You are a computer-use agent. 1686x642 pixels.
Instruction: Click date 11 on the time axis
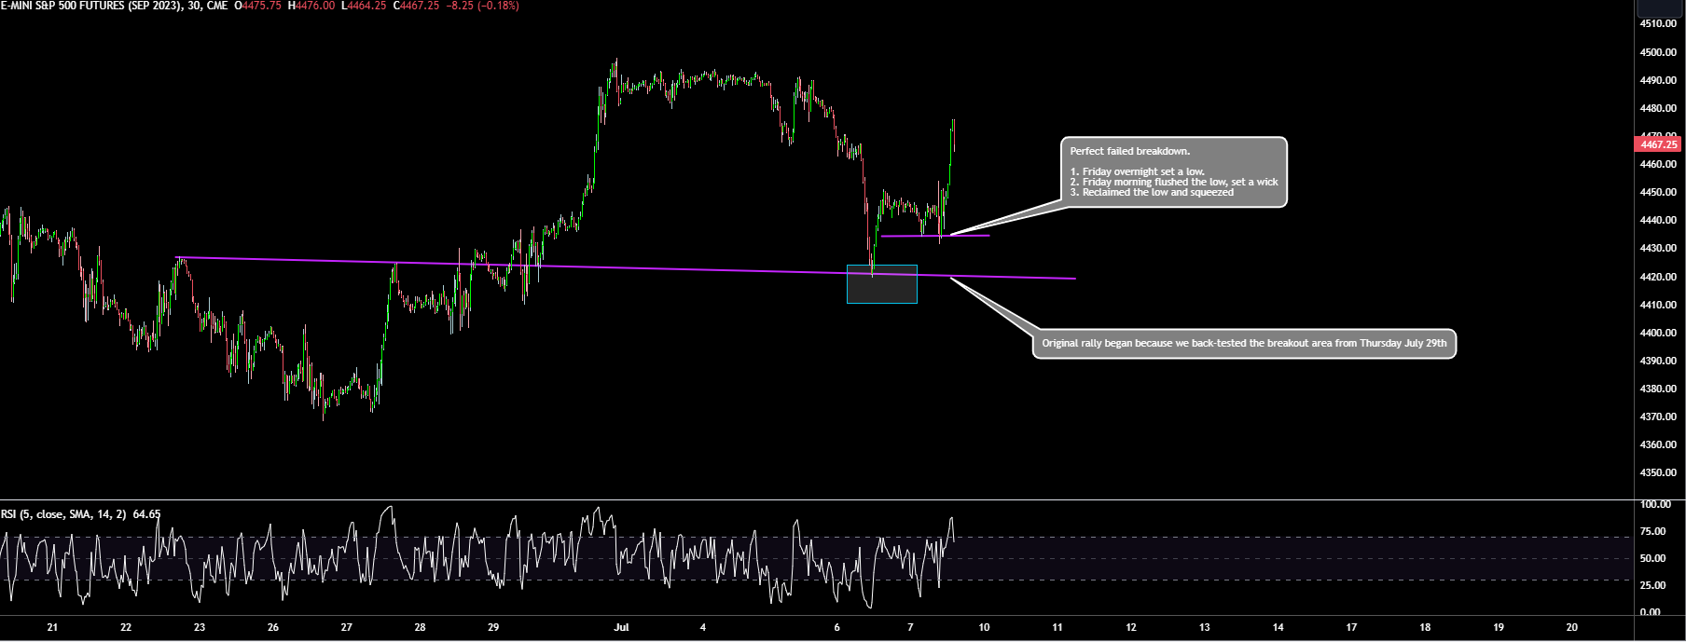click(x=1057, y=627)
